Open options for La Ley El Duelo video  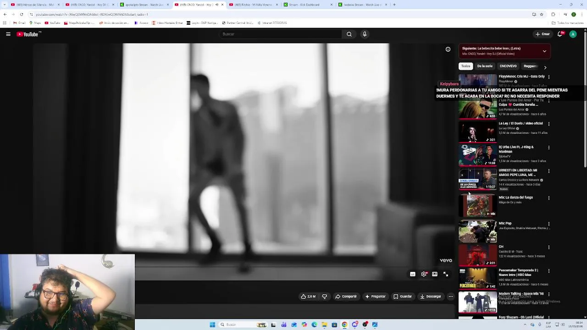pyautogui.click(x=549, y=124)
